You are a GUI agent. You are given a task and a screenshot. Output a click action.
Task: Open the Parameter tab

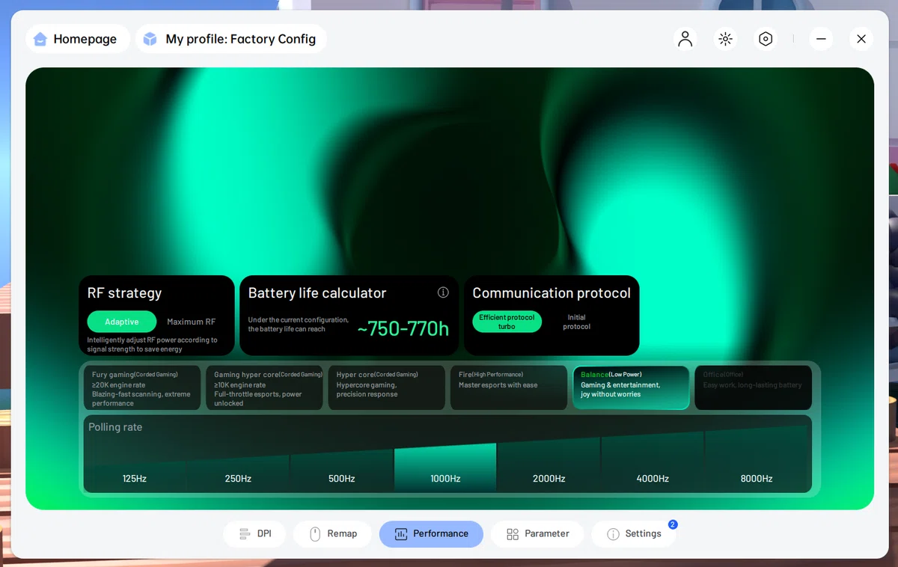tap(538, 533)
